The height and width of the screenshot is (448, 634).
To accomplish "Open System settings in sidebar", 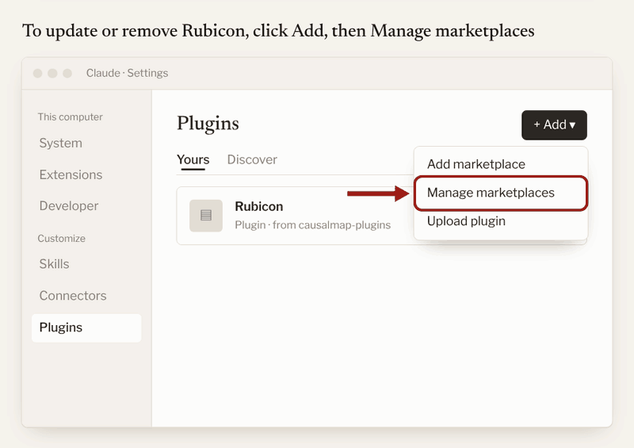I will (x=61, y=143).
